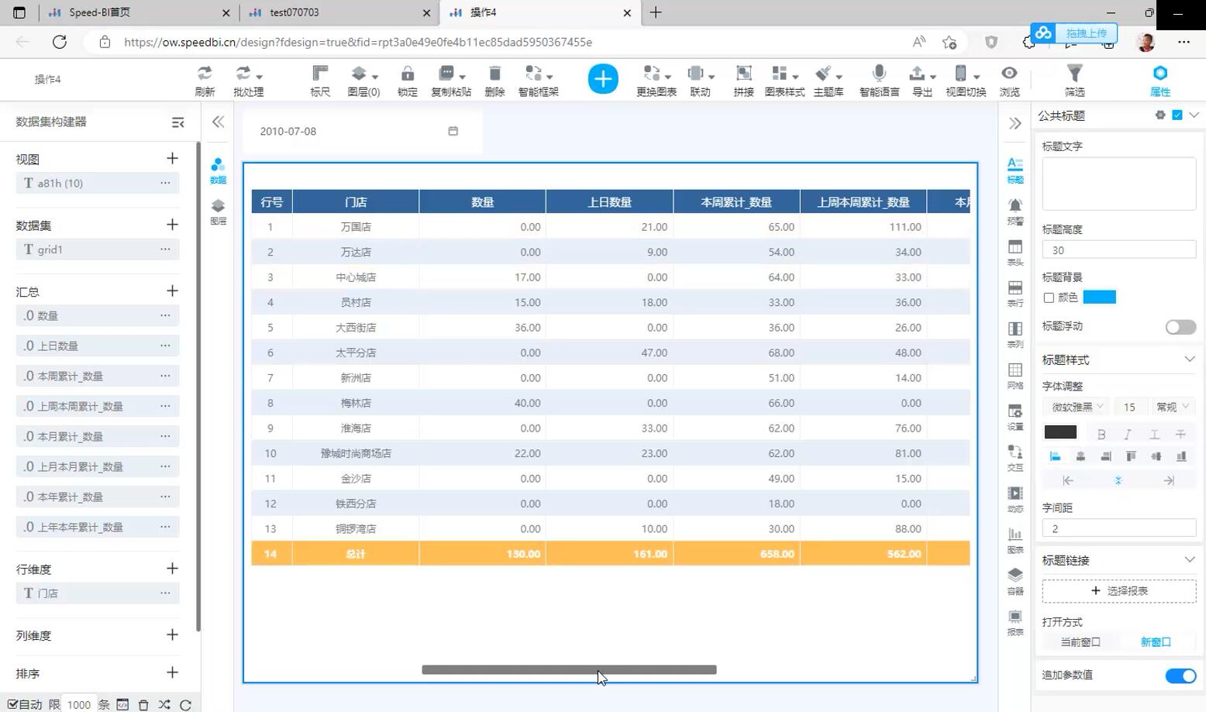The width and height of the screenshot is (1206, 712).
Task: Open the 常规 font weight dropdown
Action: (1172, 407)
